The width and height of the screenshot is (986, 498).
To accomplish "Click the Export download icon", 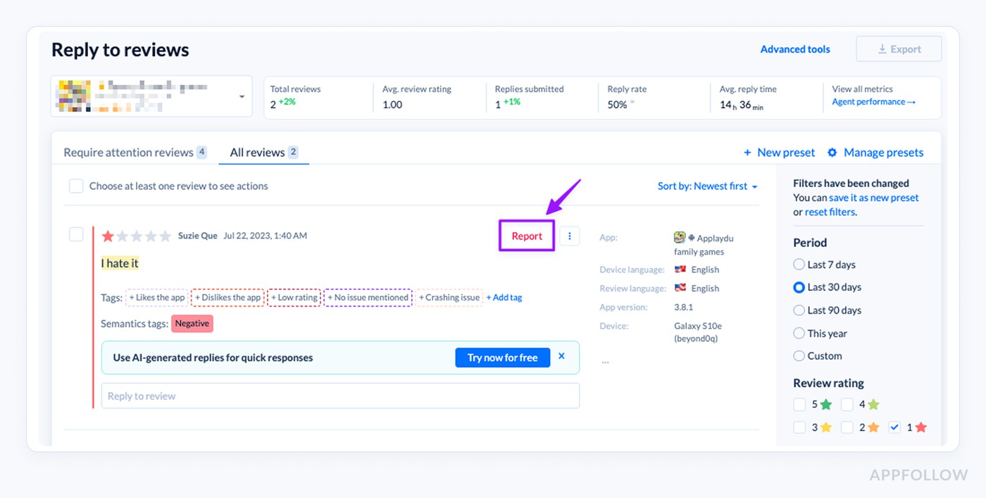I will point(882,49).
